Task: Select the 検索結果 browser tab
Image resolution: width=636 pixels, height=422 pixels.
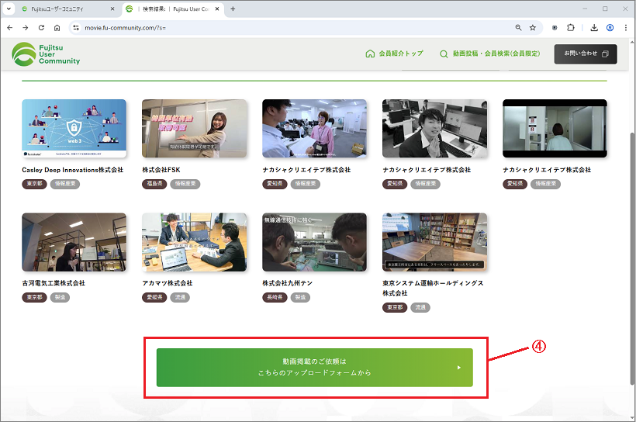Action: point(172,9)
